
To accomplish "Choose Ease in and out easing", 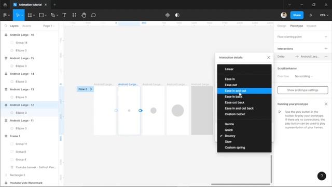I will point(244,91).
